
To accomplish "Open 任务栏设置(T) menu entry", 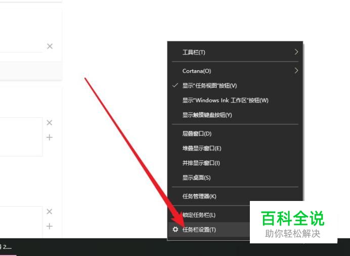I will tap(209, 229).
